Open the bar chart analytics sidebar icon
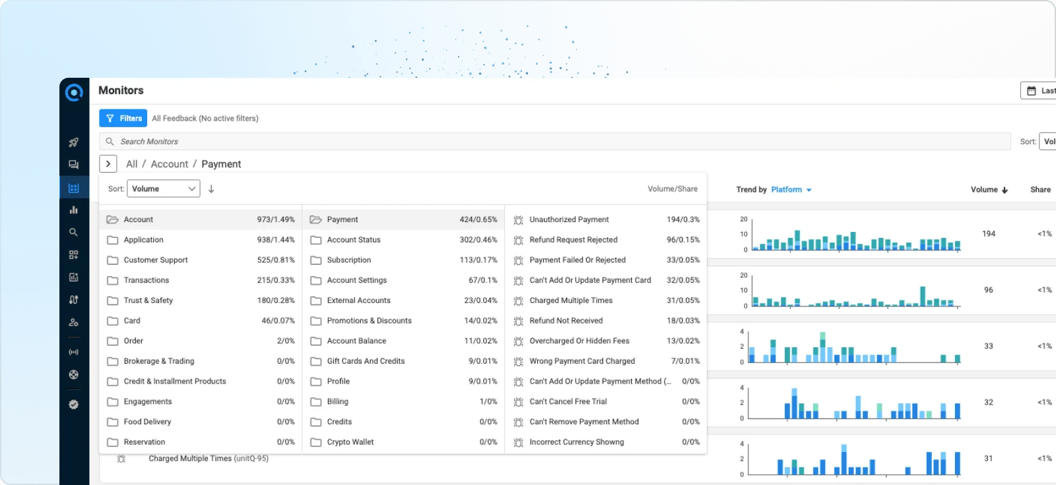Image resolution: width=1056 pixels, height=485 pixels. [74, 210]
